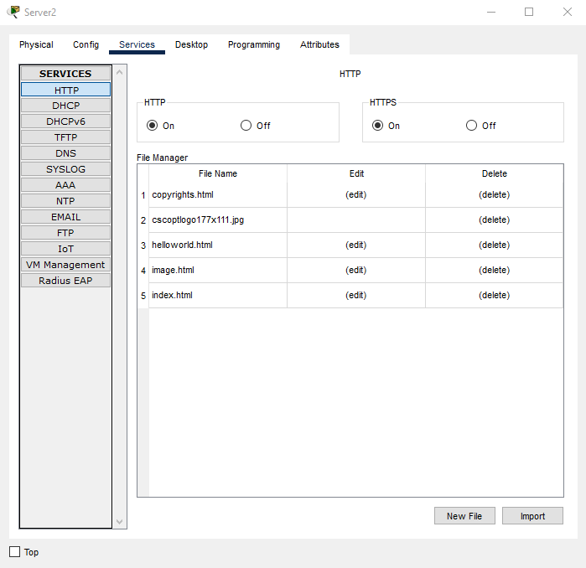
Task: Select the TFTP service
Action: click(65, 137)
